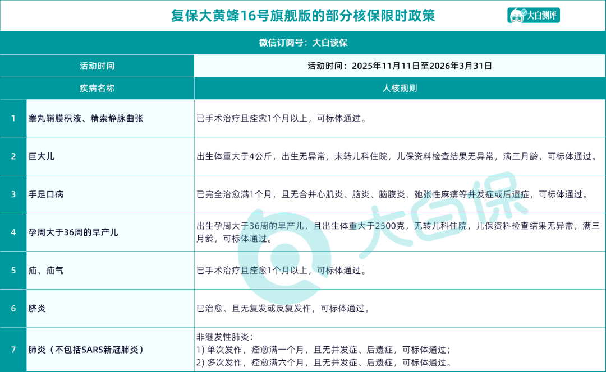Select the 疾病名称 column header

pyautogui.click(x=97, y=88)
